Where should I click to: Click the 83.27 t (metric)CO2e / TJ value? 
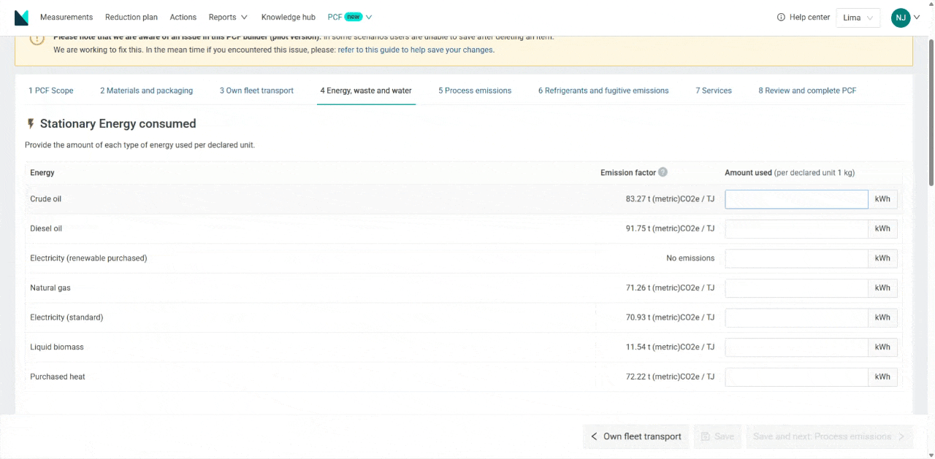[670, 199]
